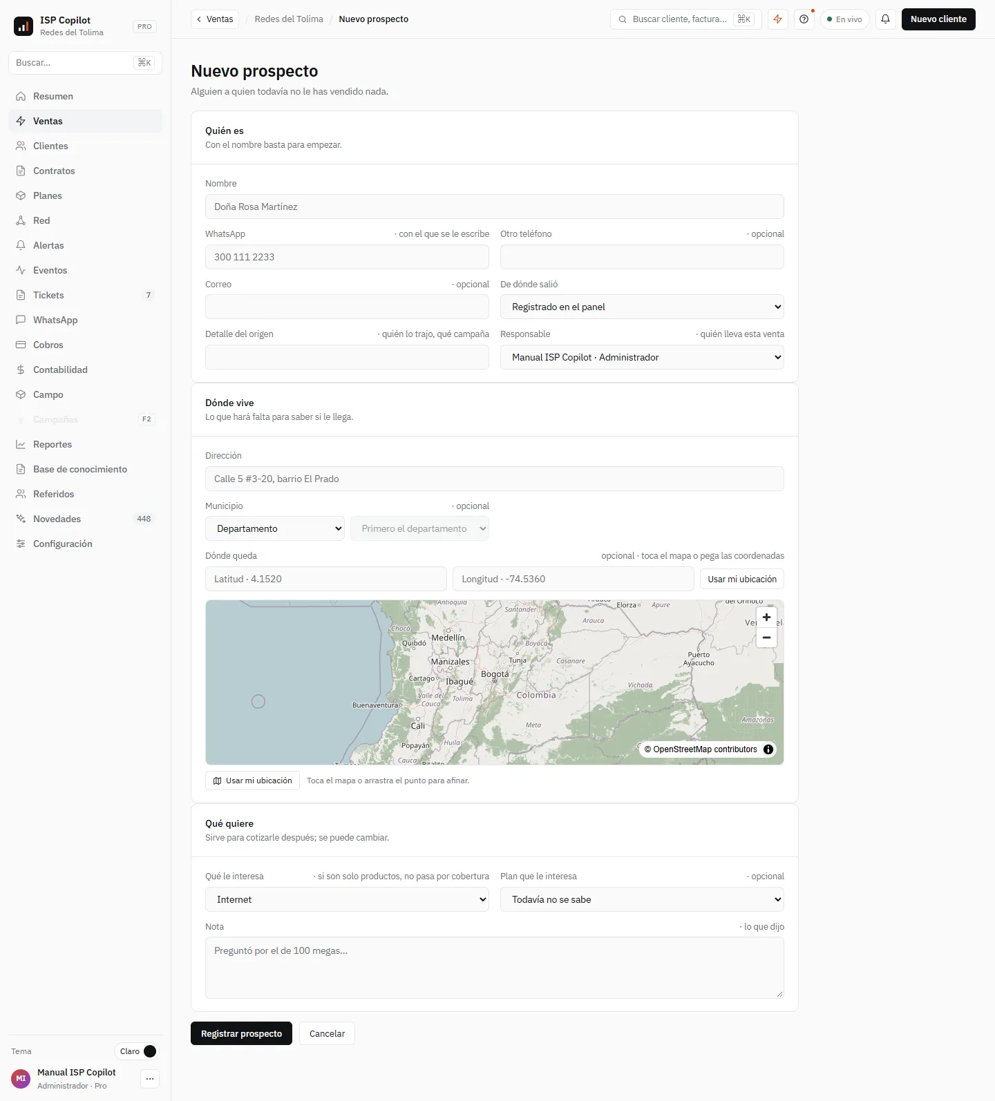
Task: Open WhatsApp section in sidebar
Action: [x=86, y=320]
